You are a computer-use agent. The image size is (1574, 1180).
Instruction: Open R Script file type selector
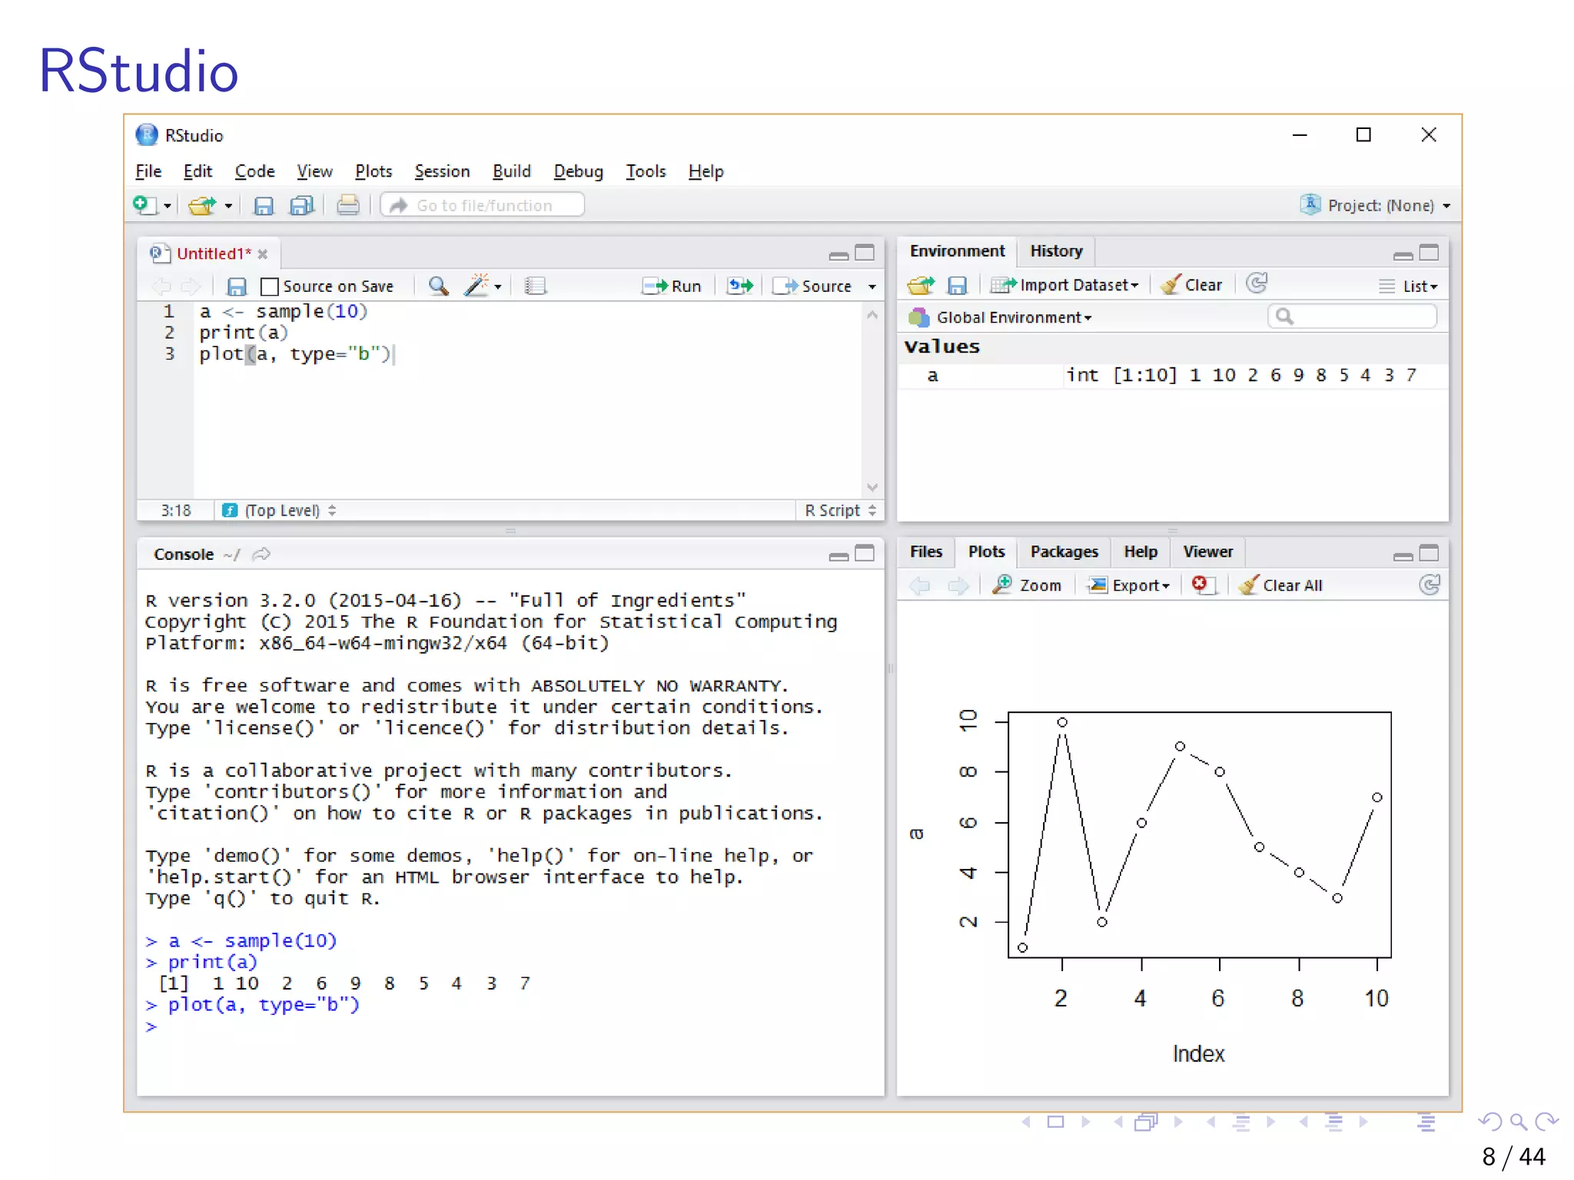[x=840, y=511]
